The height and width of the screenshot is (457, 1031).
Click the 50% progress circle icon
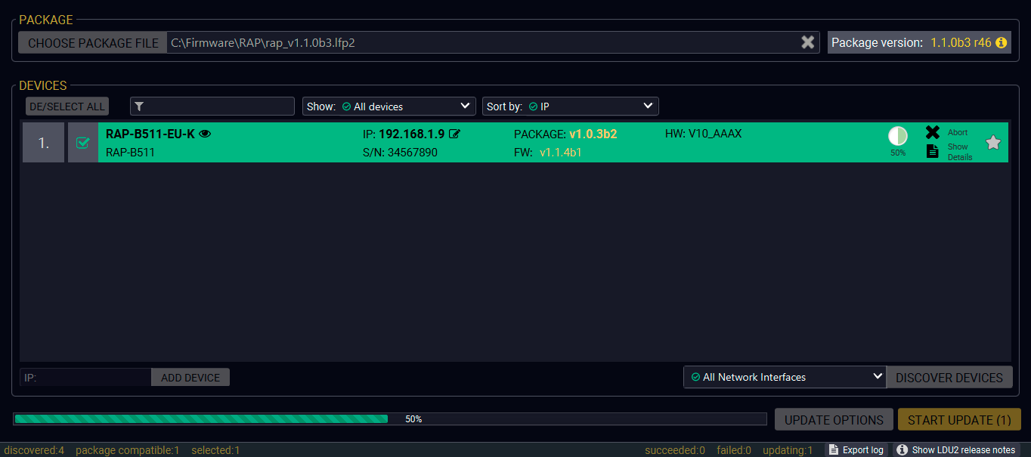click(898, 136)
